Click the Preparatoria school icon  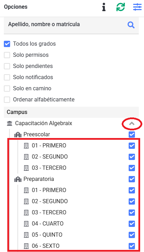pos(18,179)
